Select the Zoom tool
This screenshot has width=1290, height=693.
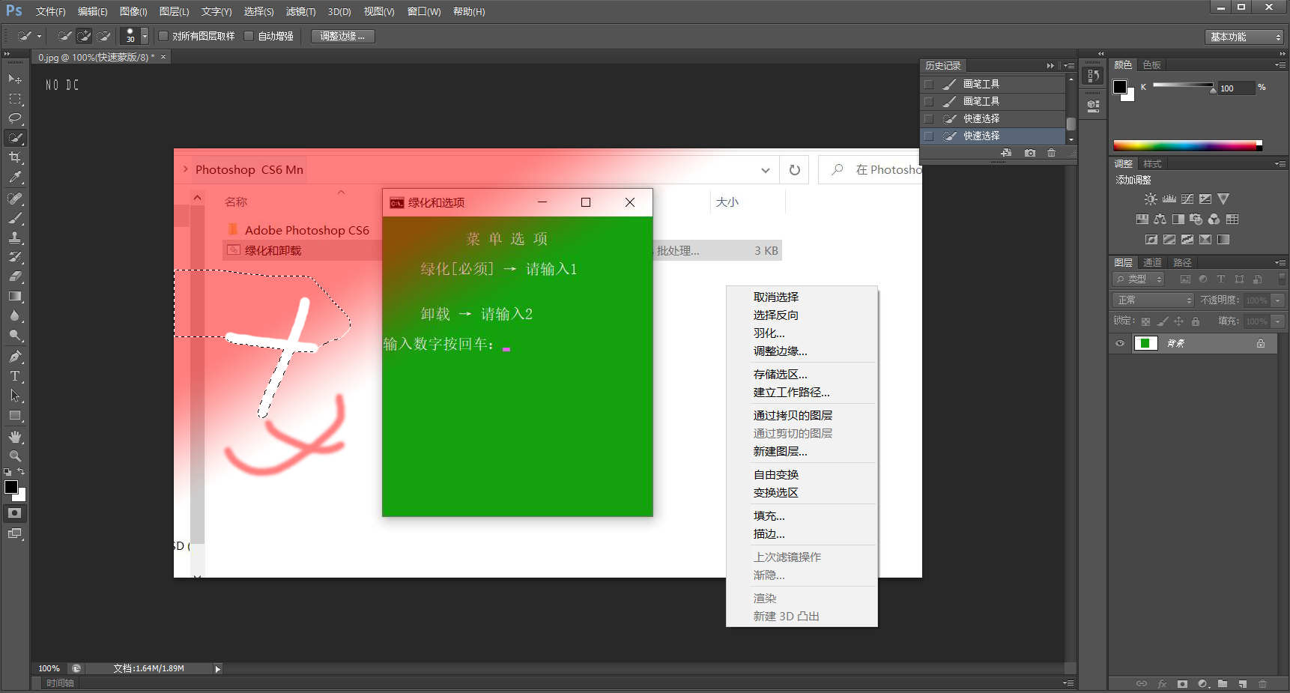pos(15,456)
